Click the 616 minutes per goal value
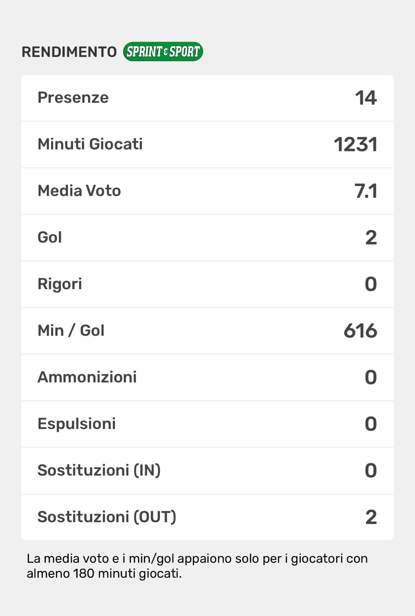 click(x=360, y=331)
